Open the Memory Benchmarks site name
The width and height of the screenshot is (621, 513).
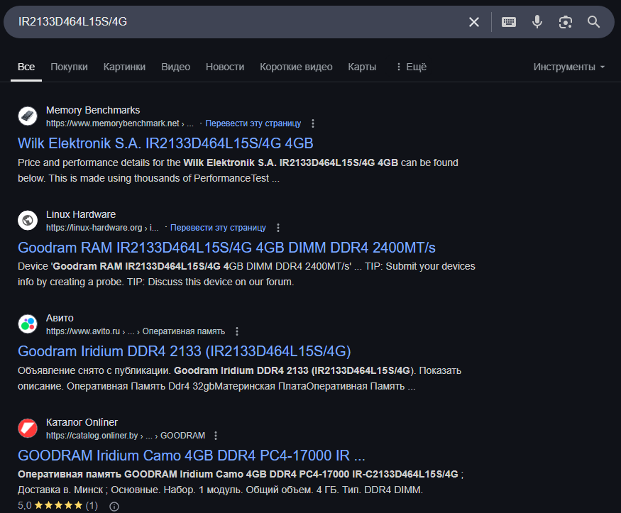click(93, 110)
